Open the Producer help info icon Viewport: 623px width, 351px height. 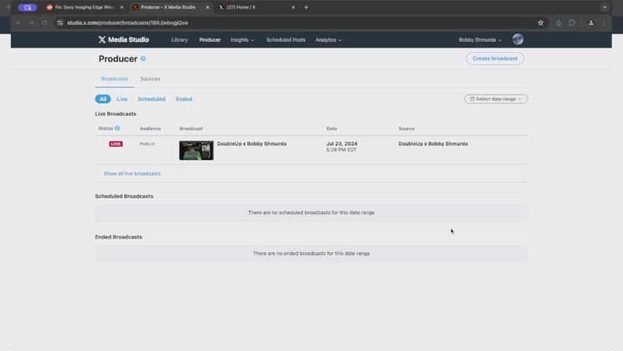143,58
